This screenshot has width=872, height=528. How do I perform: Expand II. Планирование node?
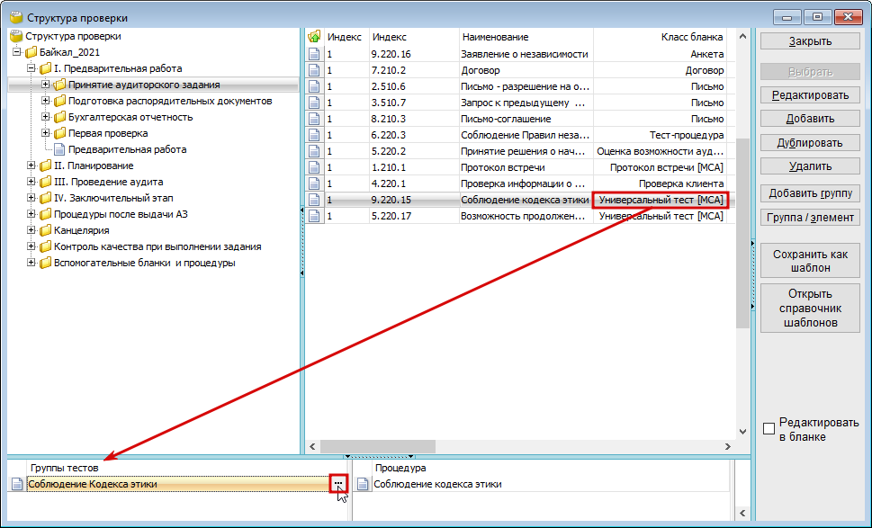(x=31, y=166)
